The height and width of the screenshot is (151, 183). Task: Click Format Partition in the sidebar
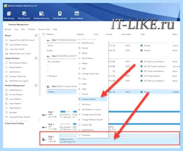[14, 95]
